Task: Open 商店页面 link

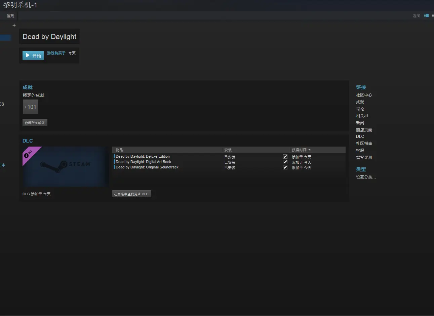Action: pos(364,130)
